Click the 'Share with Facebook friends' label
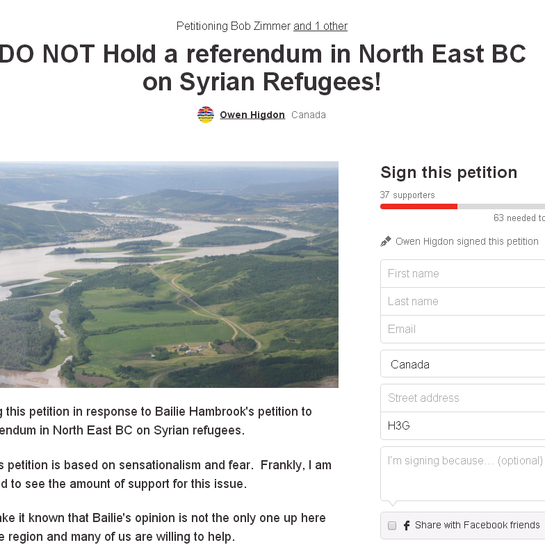Image resolution: width=545 pixels, height=545 pixels. (x=477, y=525)
